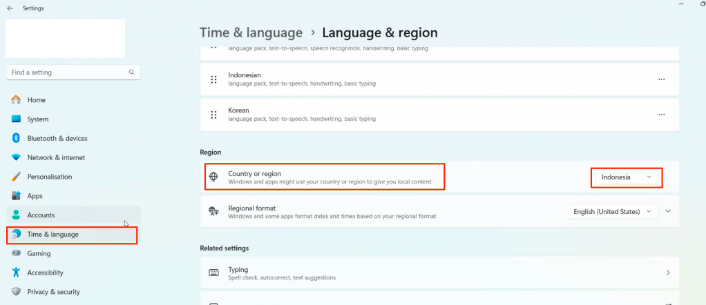Click the Home house icon
Screen dimensions: 706x305
pyautogui.click(x=16, y=100)
